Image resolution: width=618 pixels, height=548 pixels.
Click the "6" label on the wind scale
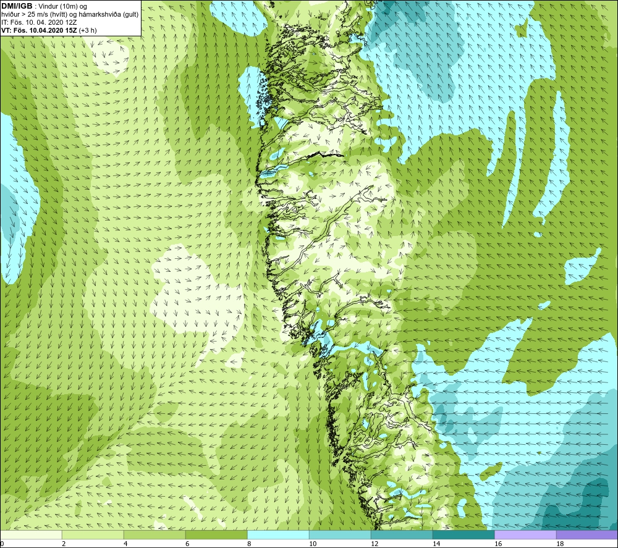point(187,544)
